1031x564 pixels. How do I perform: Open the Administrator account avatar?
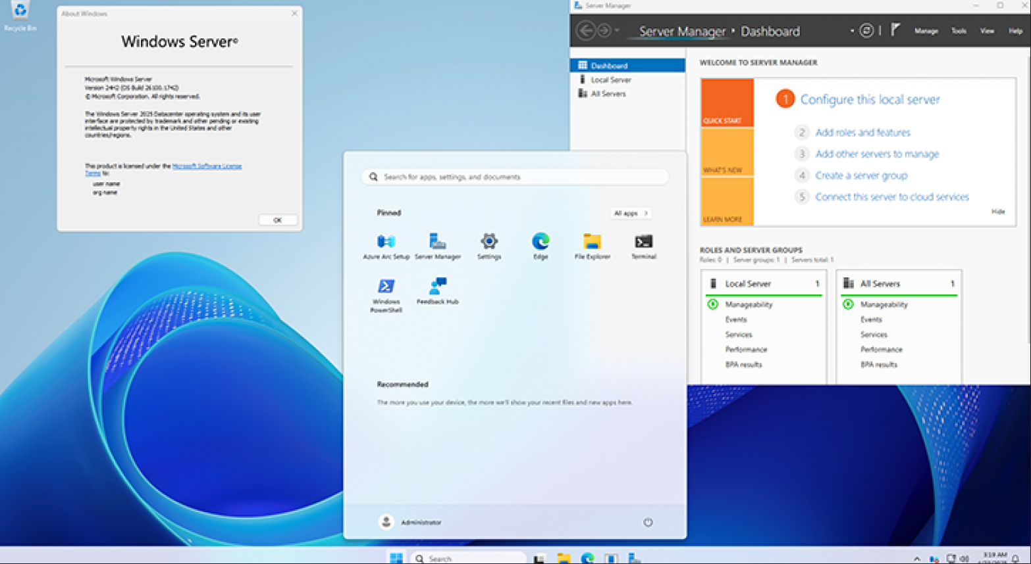tap(386, 522)
